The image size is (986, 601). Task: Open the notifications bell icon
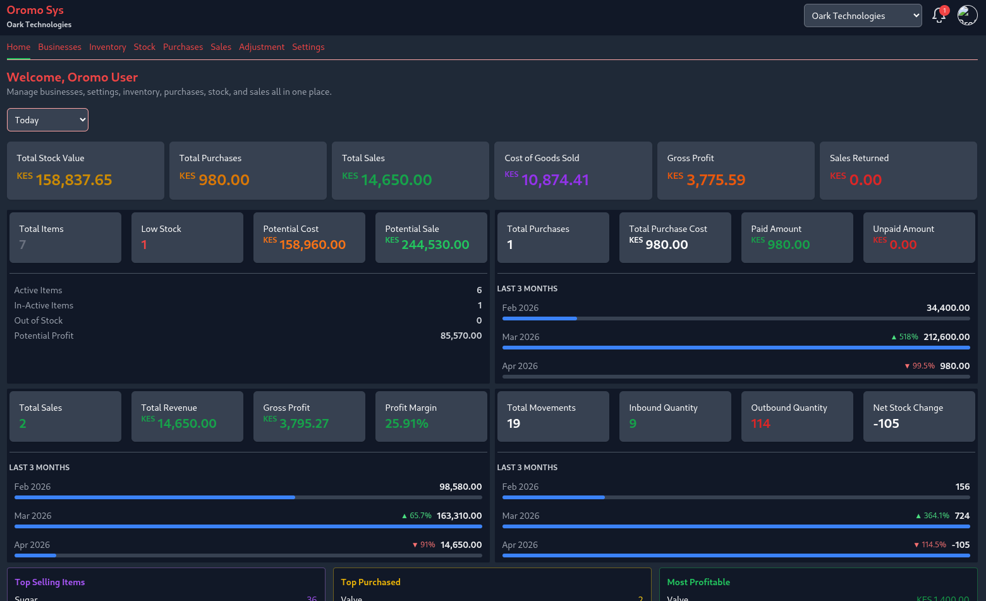pos(939,15)
